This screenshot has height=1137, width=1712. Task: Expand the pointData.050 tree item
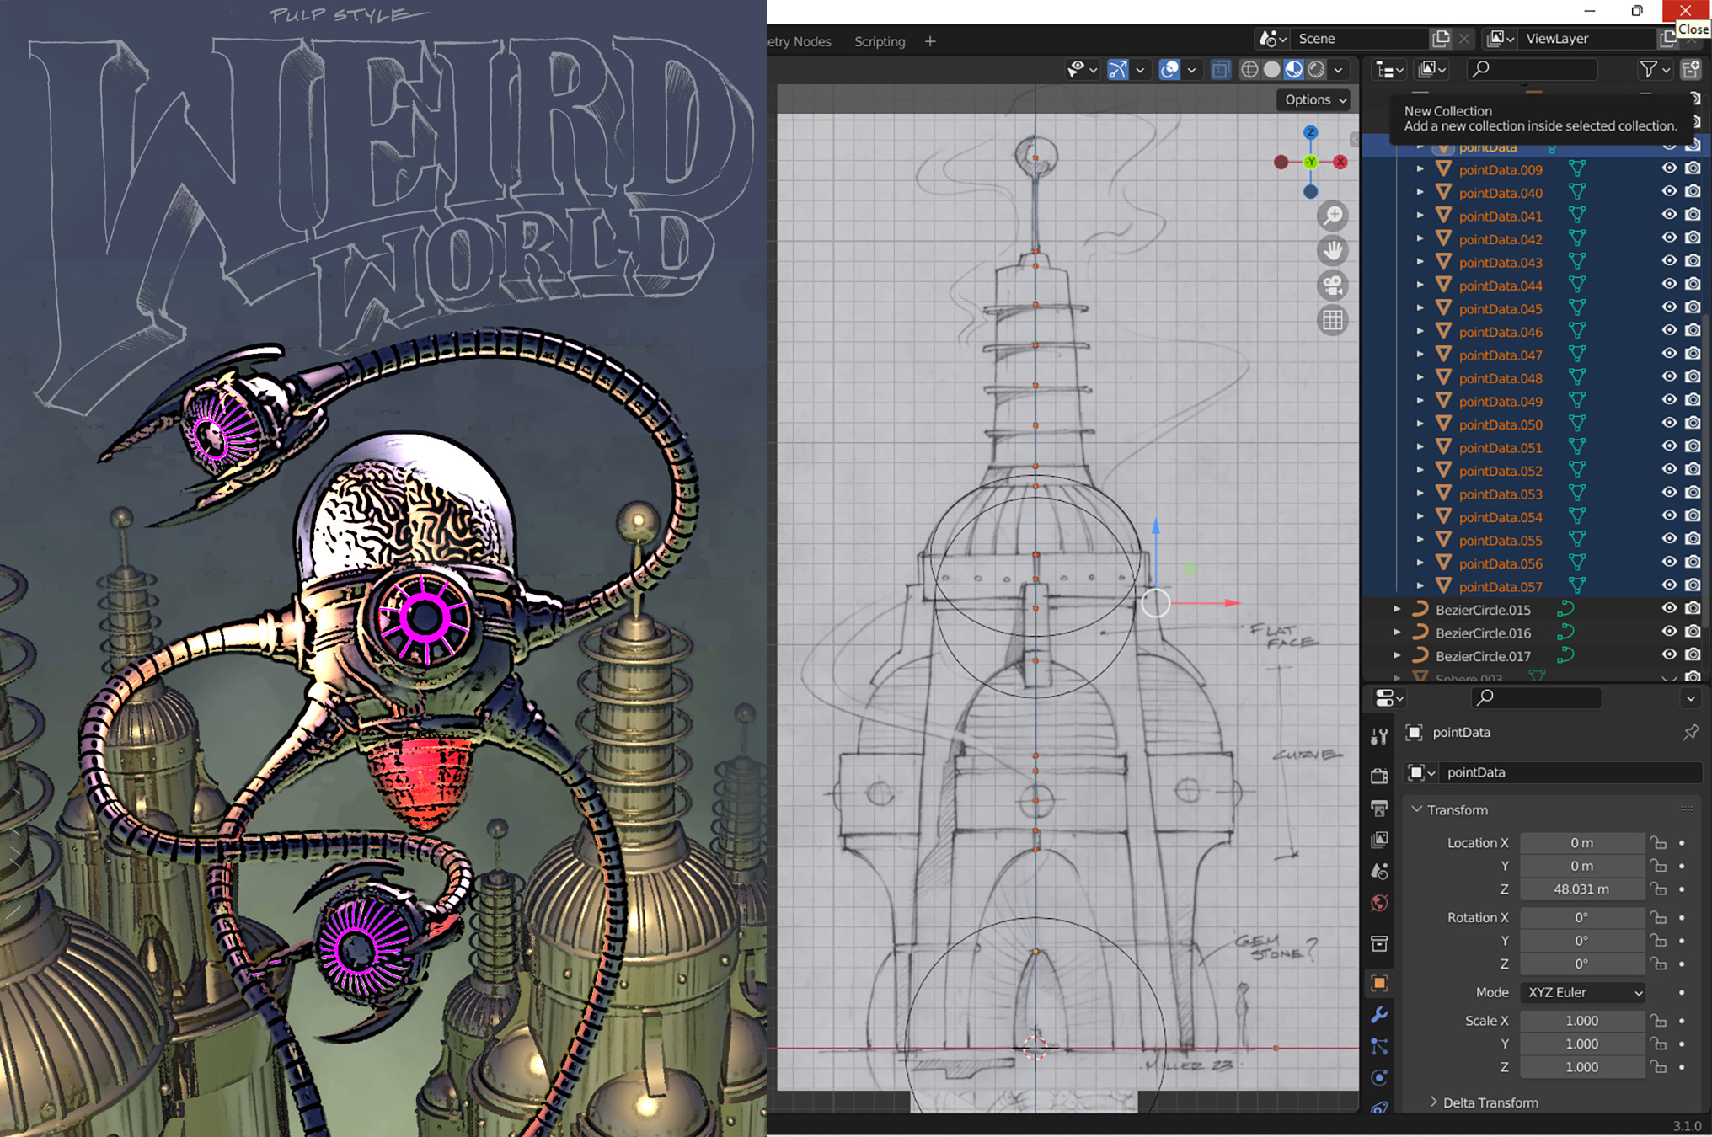pos(1420,424)
